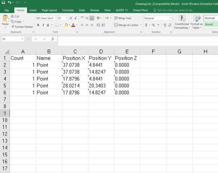Click the Format as Table icon
This screenshot has height=173, width=218.
(197, 21)
